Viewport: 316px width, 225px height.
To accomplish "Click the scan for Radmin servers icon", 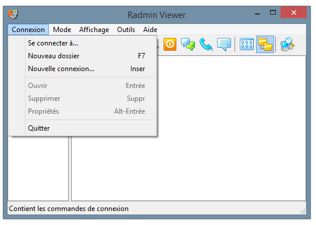I will [287, 44].
